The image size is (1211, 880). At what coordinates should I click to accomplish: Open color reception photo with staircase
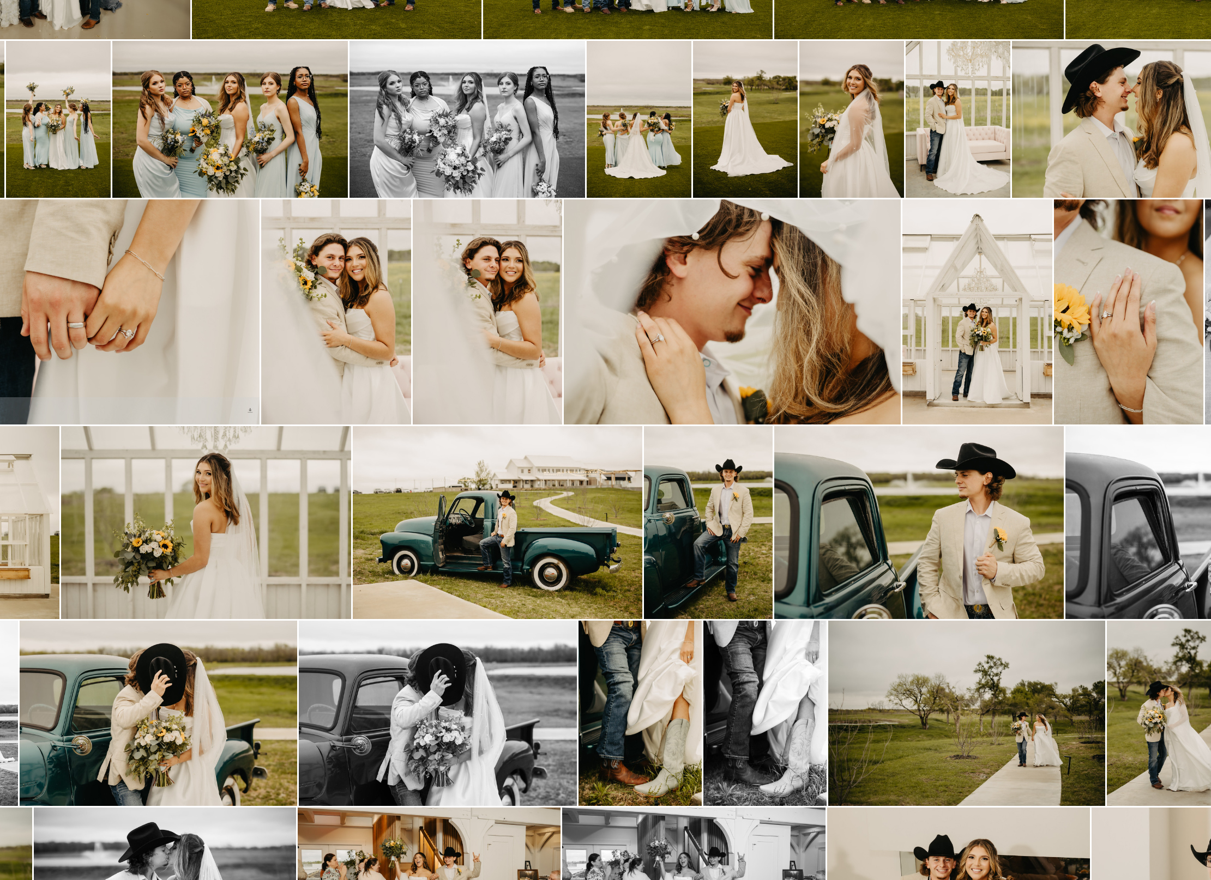(429, 843)
